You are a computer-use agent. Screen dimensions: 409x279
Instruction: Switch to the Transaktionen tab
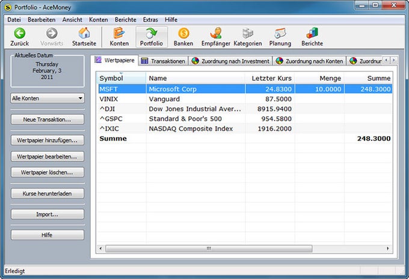[163, 61]
